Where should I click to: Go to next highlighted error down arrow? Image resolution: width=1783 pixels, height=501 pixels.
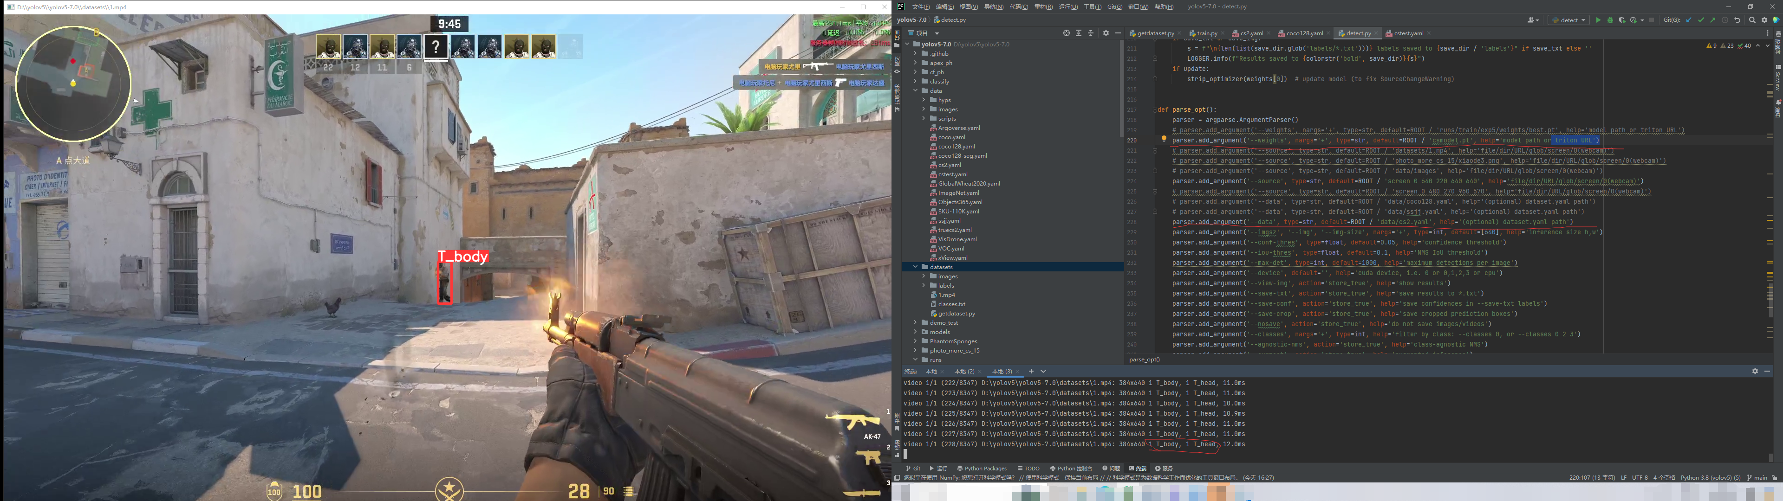tap(1768, 45)
